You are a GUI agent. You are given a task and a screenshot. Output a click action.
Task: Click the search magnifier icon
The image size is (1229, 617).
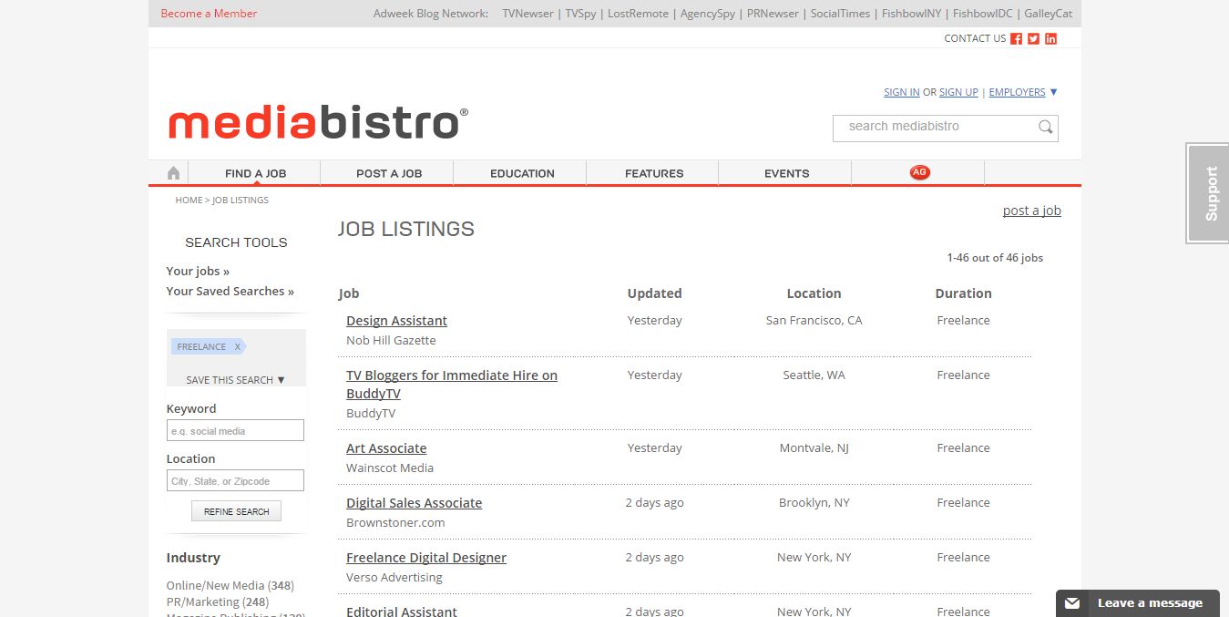coord(1046,127)
